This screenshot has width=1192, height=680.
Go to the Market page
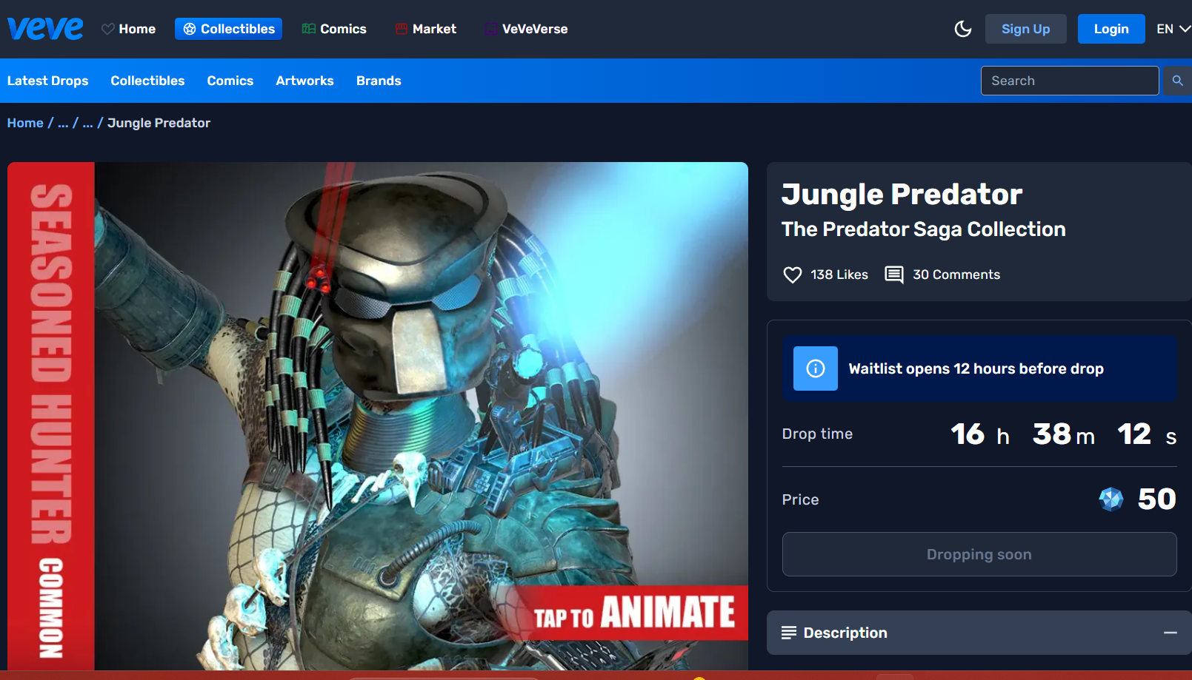426,29
